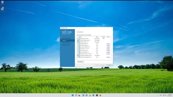Open the Chat icon on the taskbar
Image resolution: width=173 pixels, height=97 pixels.
pyautogui.click(x=86, y=95)
